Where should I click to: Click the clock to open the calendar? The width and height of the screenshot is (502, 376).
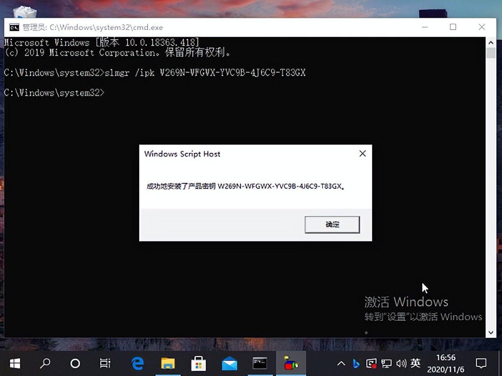(x=445, y=363)
